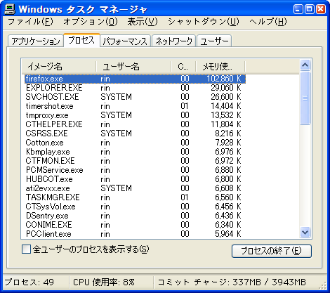
Task: Click the 14,404 K memory value
Action: tap(226, 106)
